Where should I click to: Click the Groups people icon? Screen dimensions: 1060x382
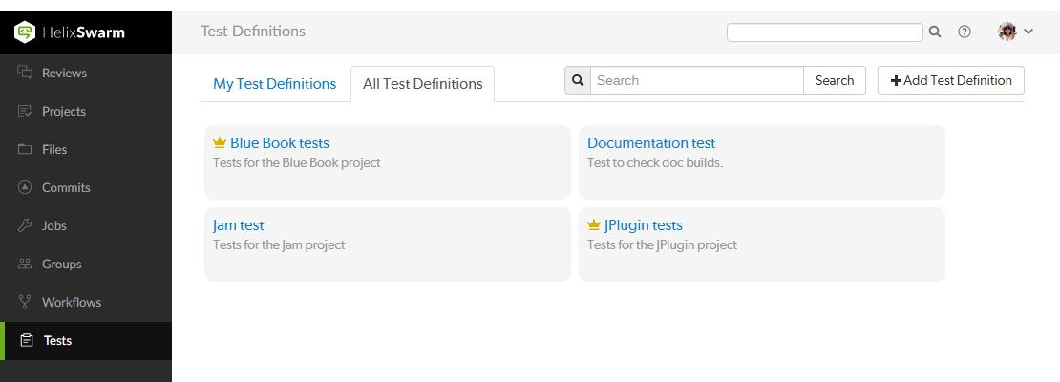25,264
